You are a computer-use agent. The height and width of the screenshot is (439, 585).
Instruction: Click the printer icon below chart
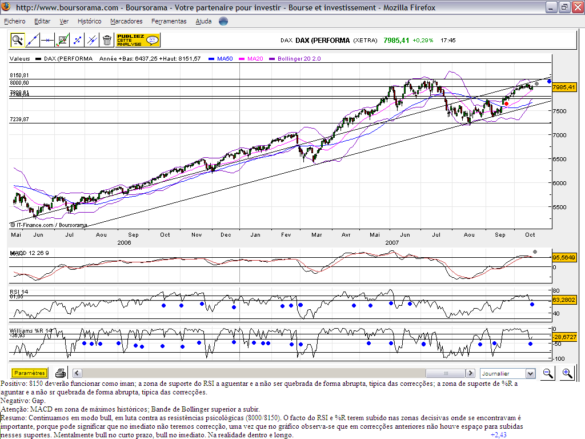coord(61,373)
